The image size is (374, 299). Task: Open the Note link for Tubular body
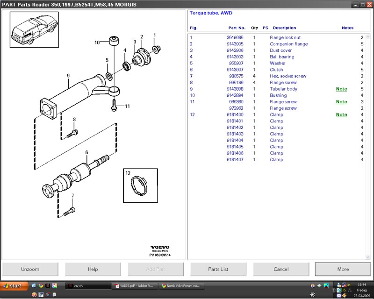341,89
